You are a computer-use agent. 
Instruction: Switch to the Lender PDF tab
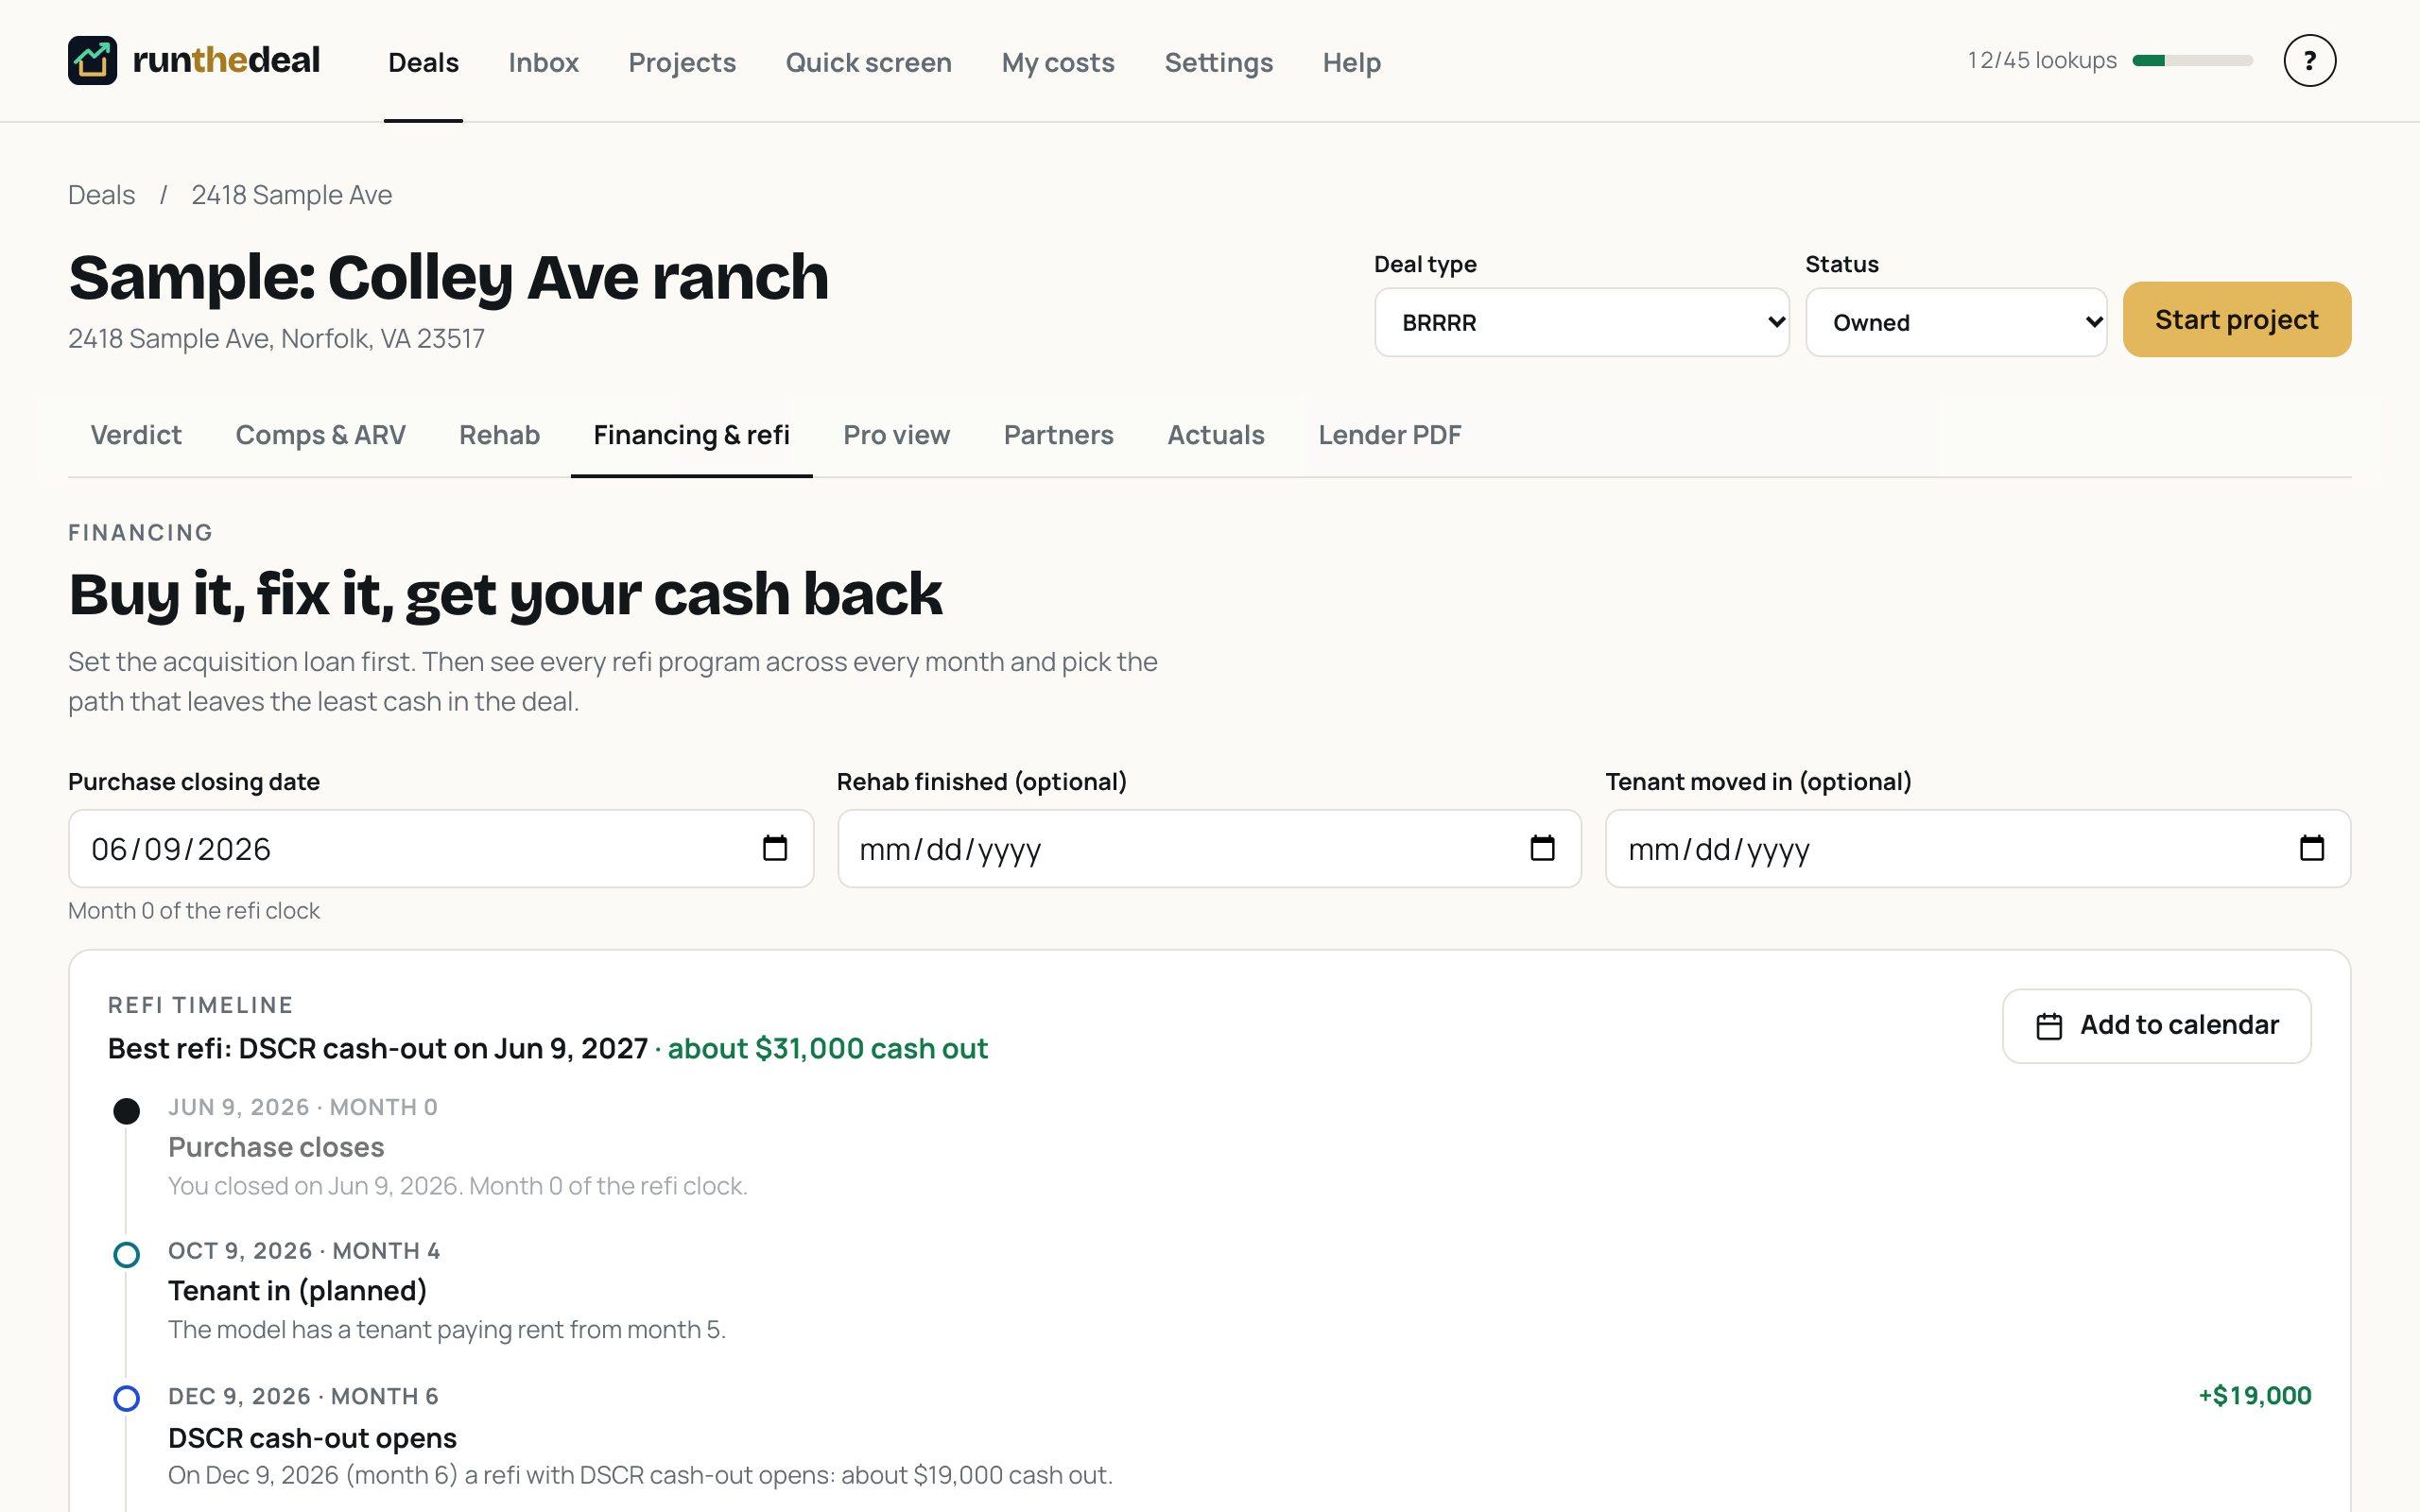[x=1389, y=435]
